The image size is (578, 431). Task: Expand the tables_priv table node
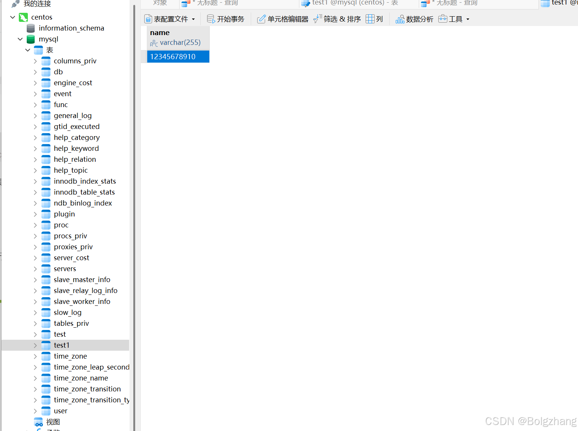[x=35, y=324]
